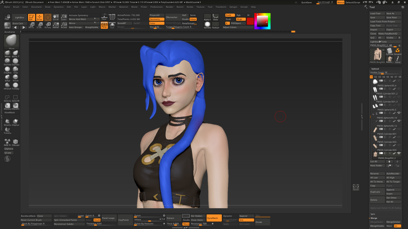Open the Zplugin menu
Screen dimensions: 408x229
click(x=233, y=7)
